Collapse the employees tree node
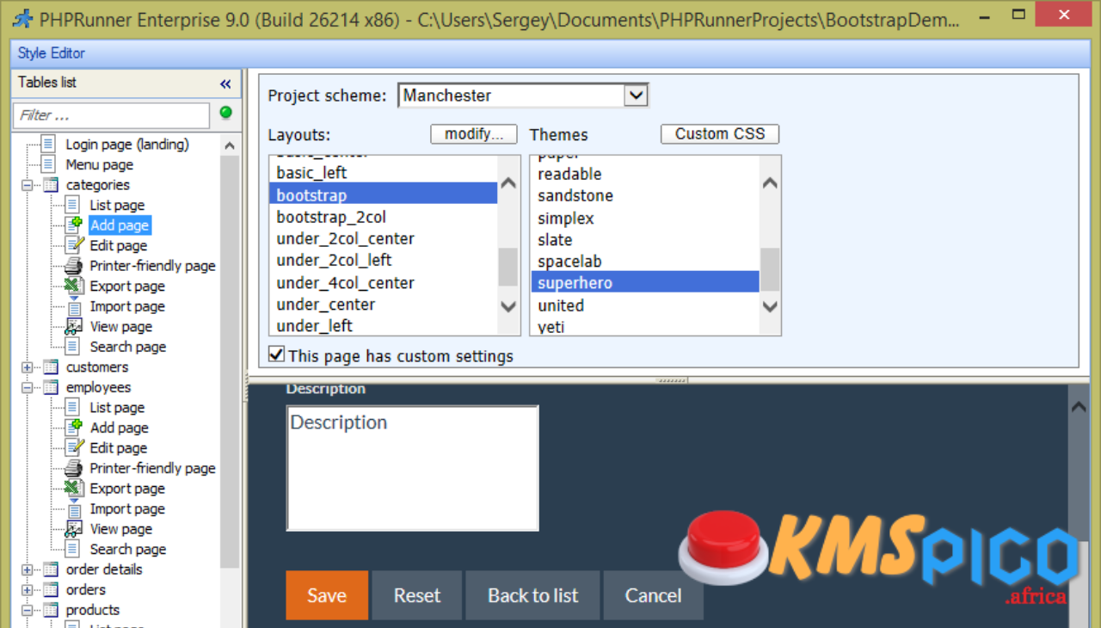1101x628 pixels. pyautogui.click(x=28, y=387)
